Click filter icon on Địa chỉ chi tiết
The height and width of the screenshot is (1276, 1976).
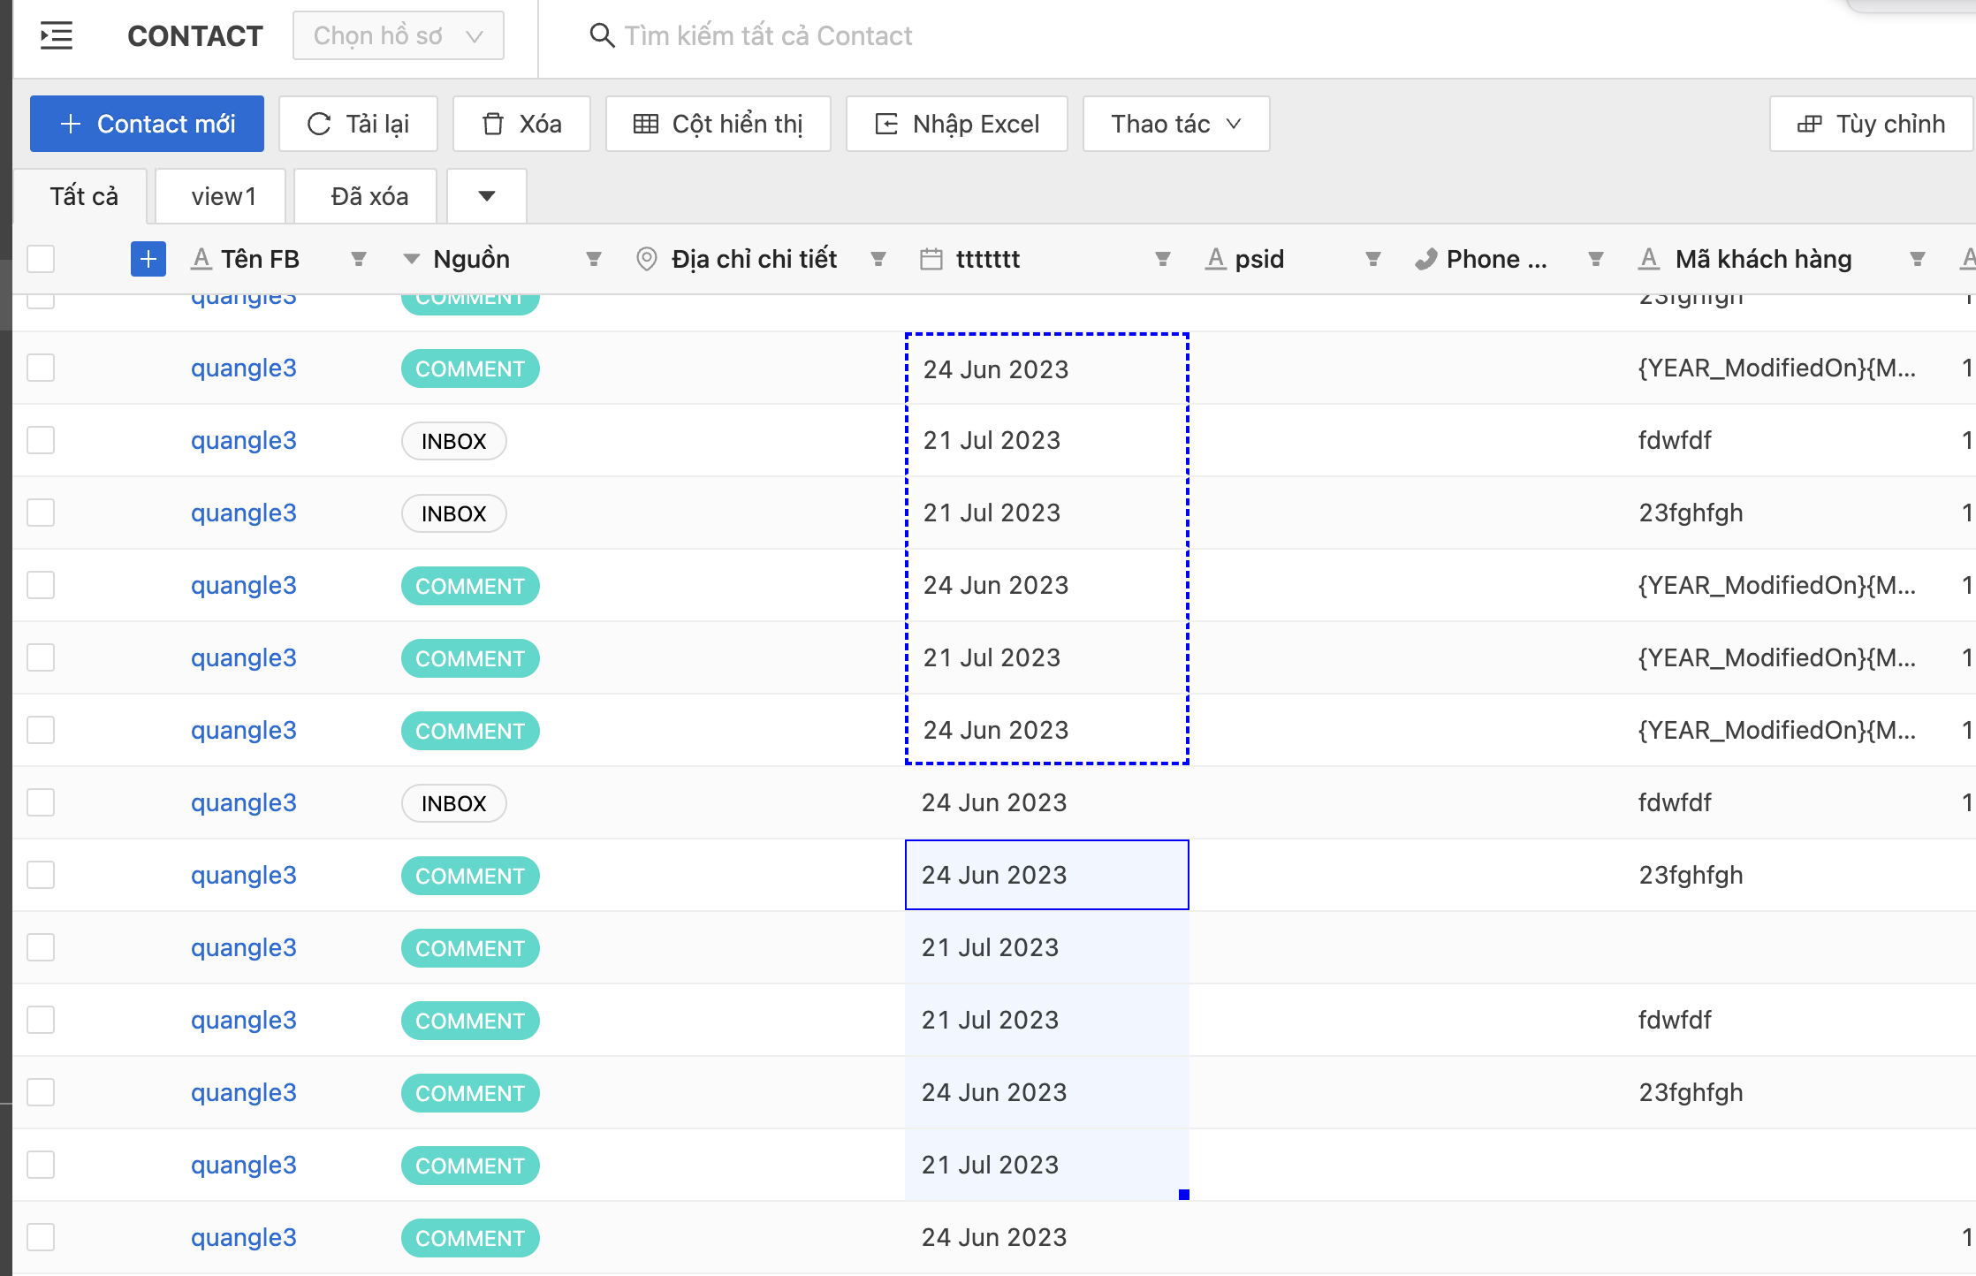pos(878,259)
